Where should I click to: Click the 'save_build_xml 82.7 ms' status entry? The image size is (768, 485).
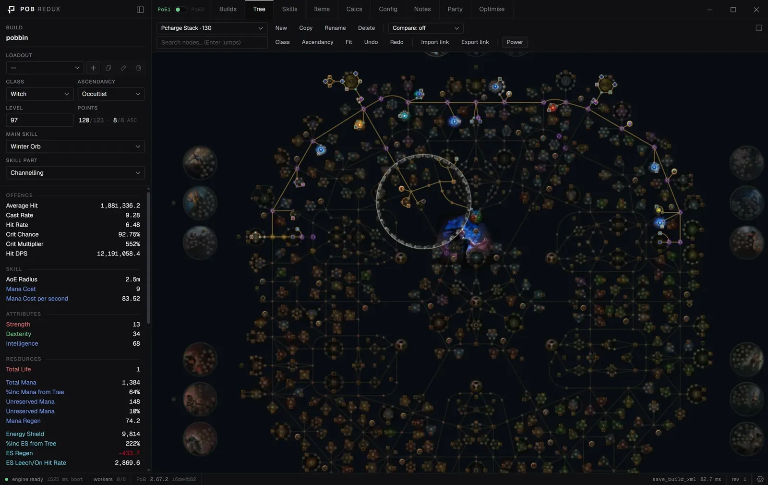coord(686,479)
